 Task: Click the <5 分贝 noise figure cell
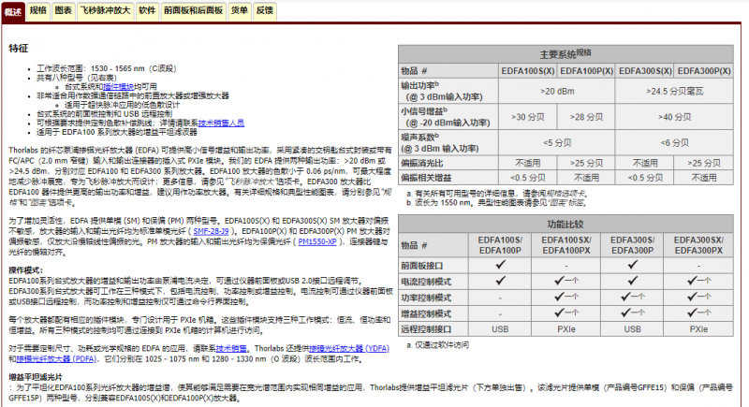(557, 142)
